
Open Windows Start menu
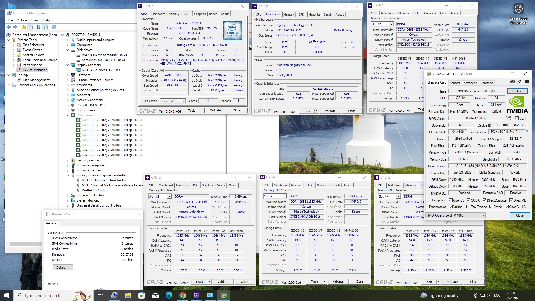pos(7,295)
